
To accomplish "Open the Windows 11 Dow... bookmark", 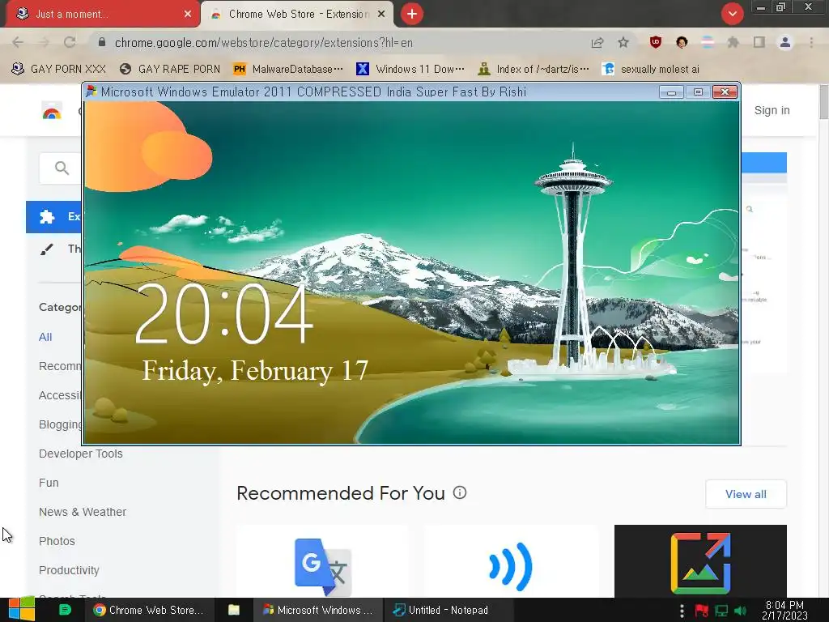I will click(x=410, y=69).
